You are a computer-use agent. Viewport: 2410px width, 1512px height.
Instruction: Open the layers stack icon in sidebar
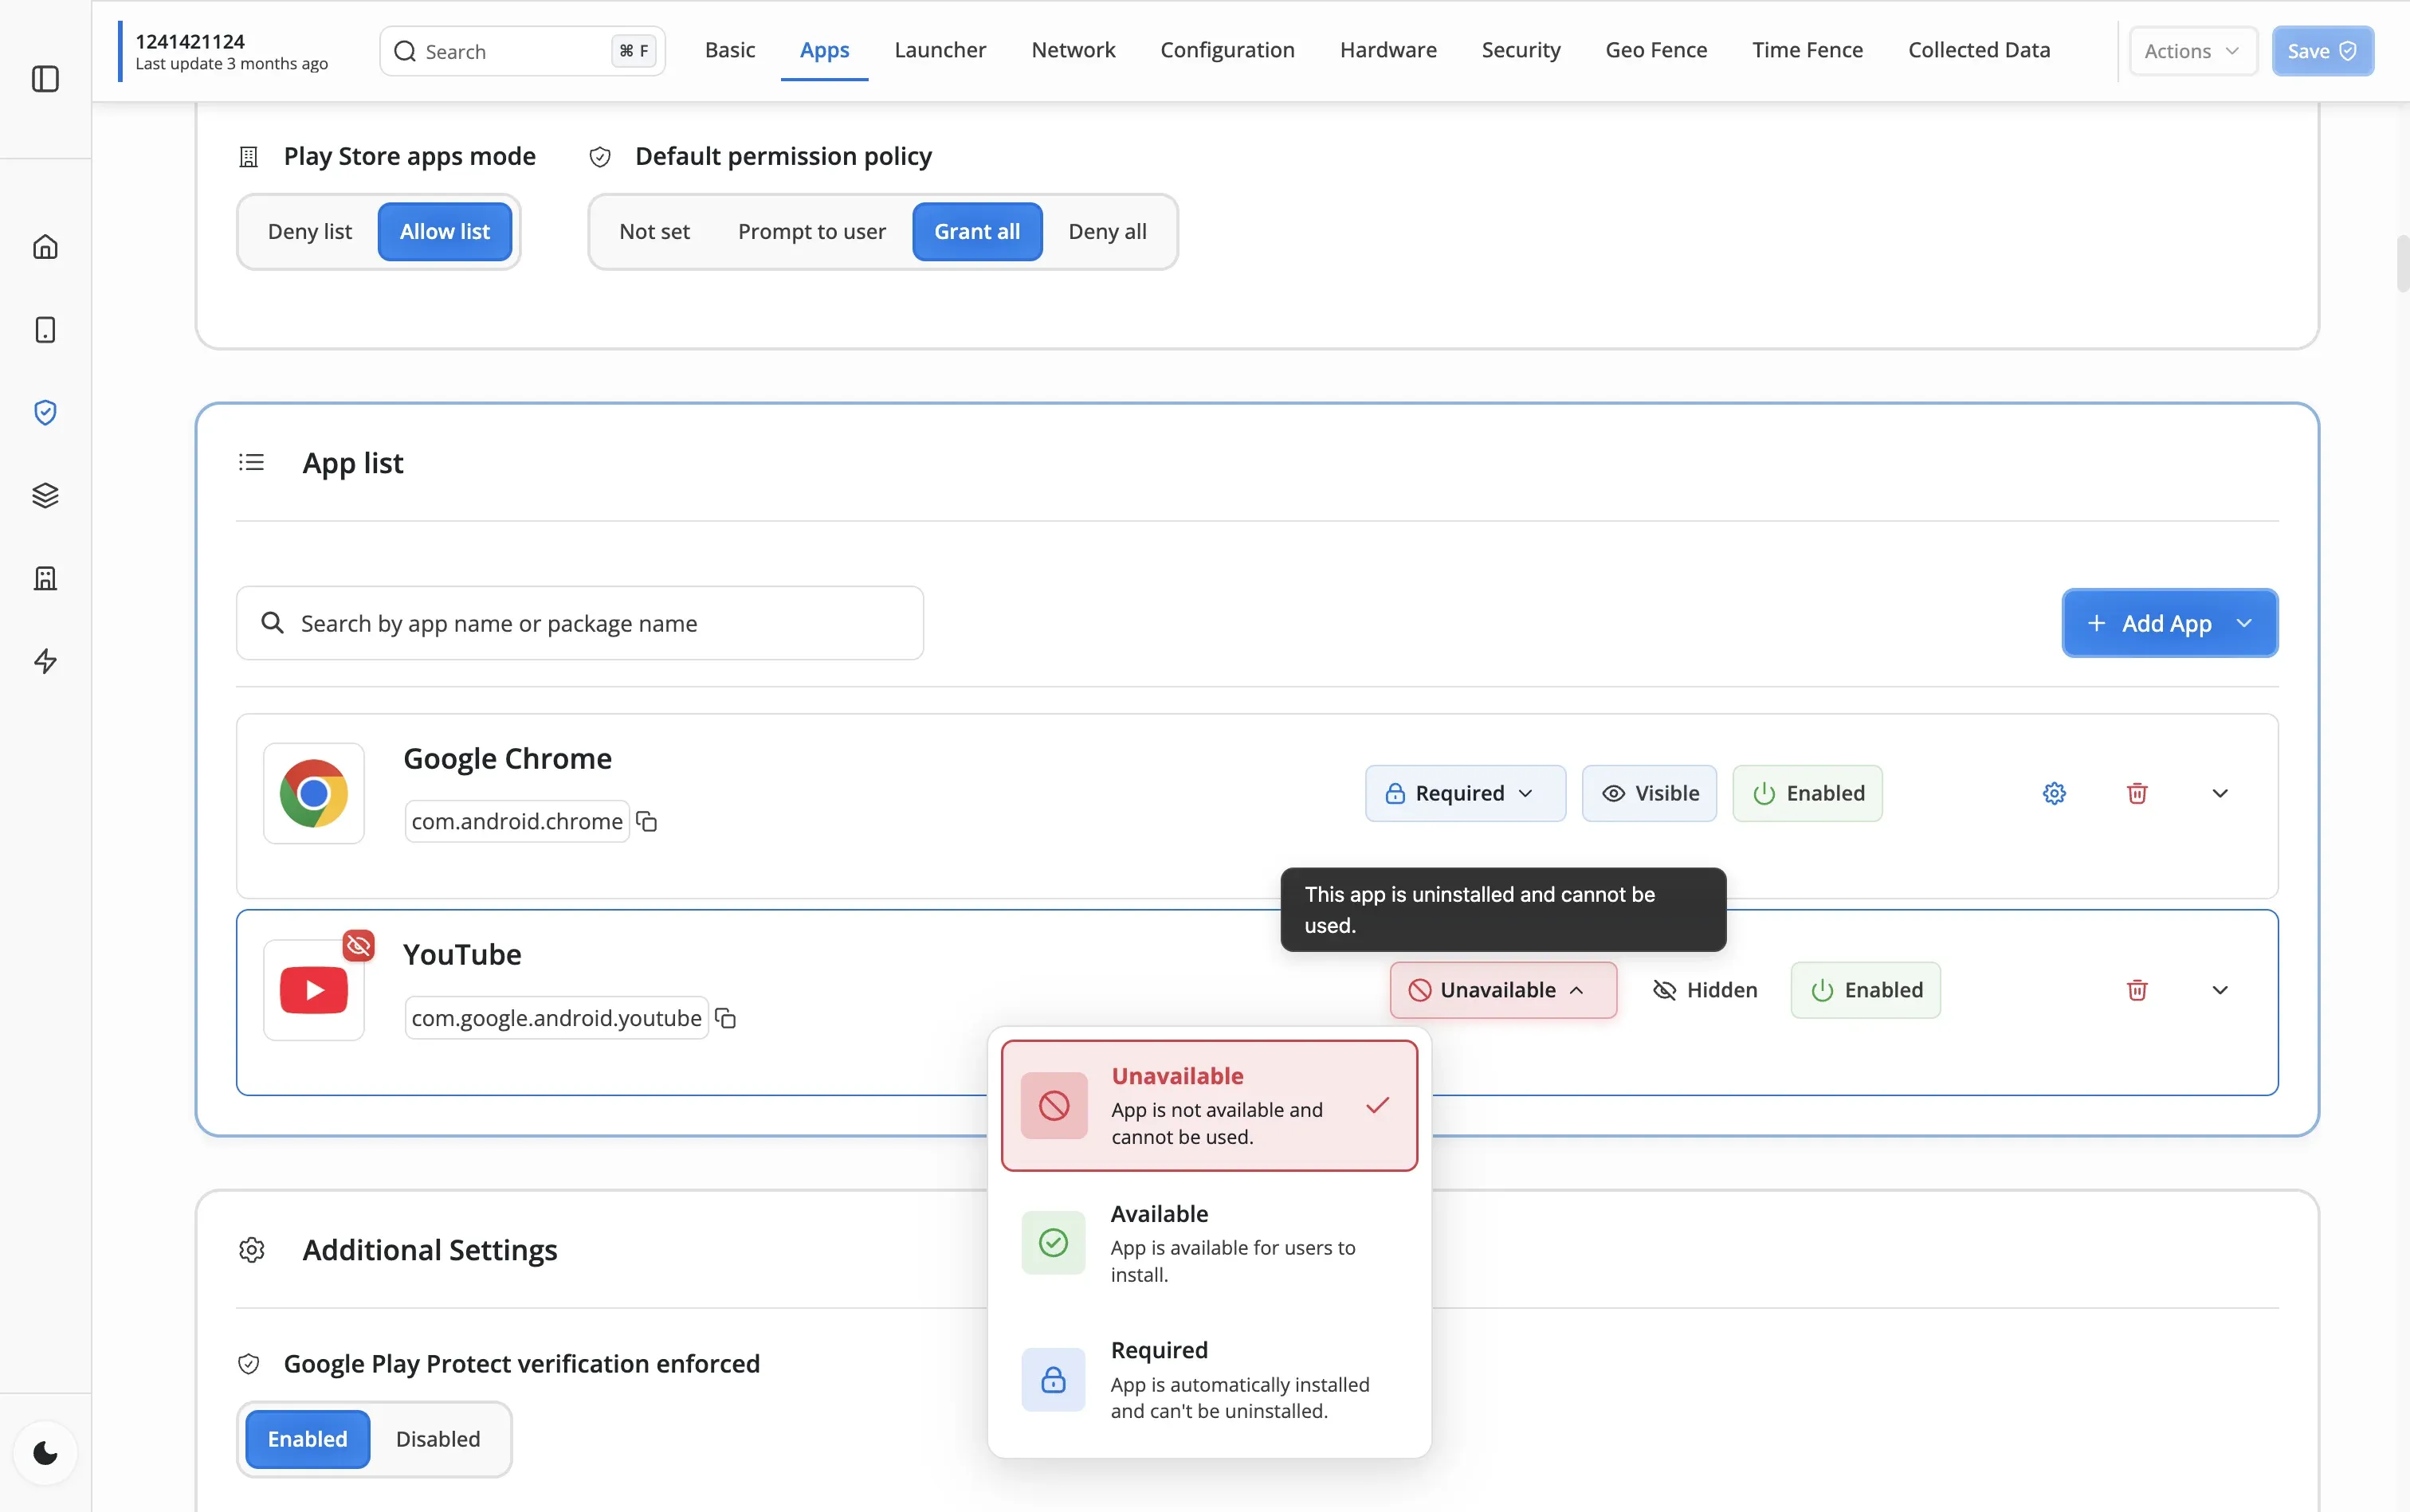pyautogui.click(x=45, y=495)
